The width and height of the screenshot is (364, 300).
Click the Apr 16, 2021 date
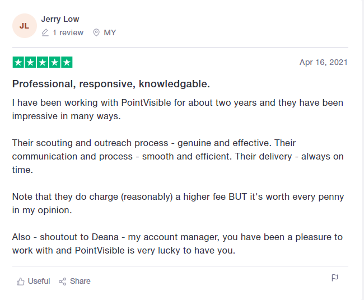click(x=323, y=62)
